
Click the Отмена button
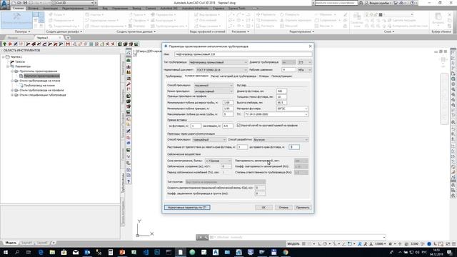coord(283,208)
